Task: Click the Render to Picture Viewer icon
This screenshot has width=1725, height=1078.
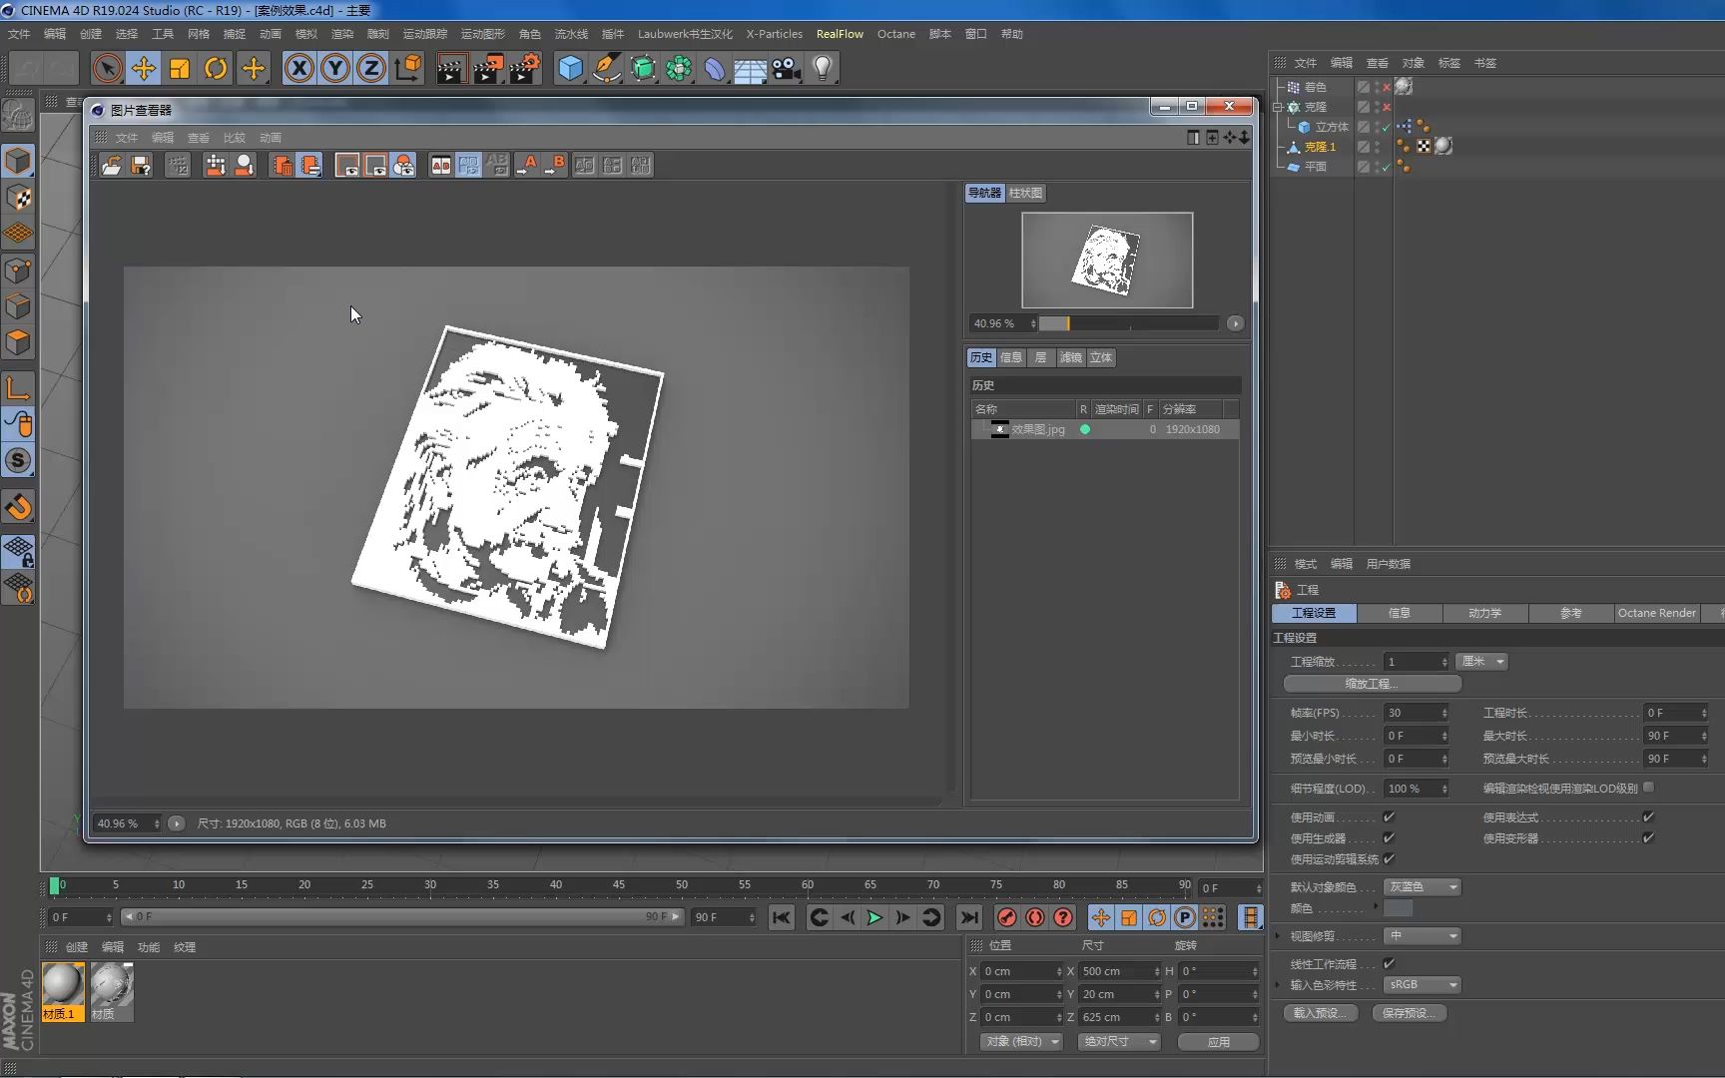Action: [x=487, y=68]
